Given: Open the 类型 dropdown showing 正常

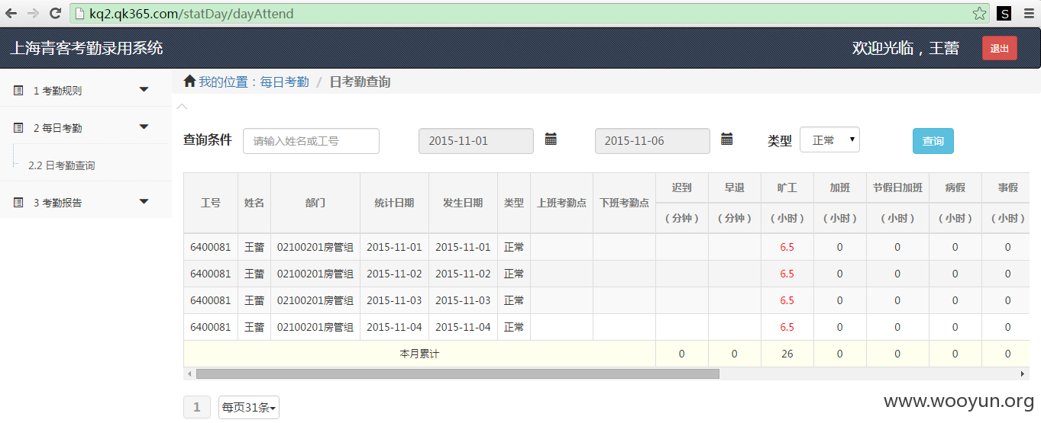Looking at the screenshot, I should (829, 140).
